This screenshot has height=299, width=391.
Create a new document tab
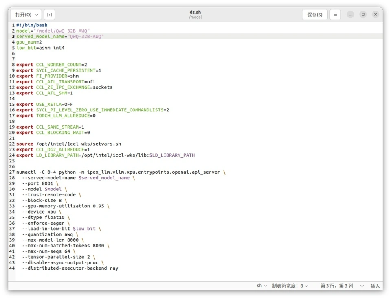[x=49, y=15]
